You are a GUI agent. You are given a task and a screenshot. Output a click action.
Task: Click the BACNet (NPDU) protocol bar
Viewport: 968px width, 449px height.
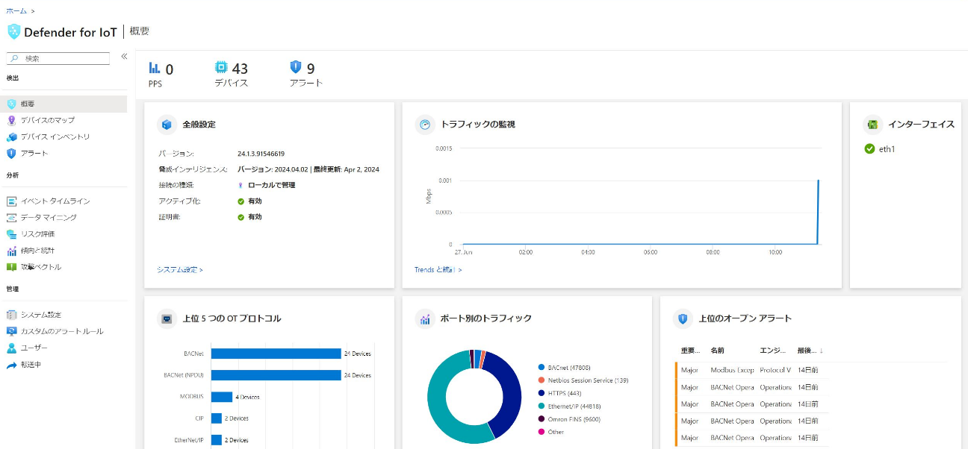click(276, 375)
